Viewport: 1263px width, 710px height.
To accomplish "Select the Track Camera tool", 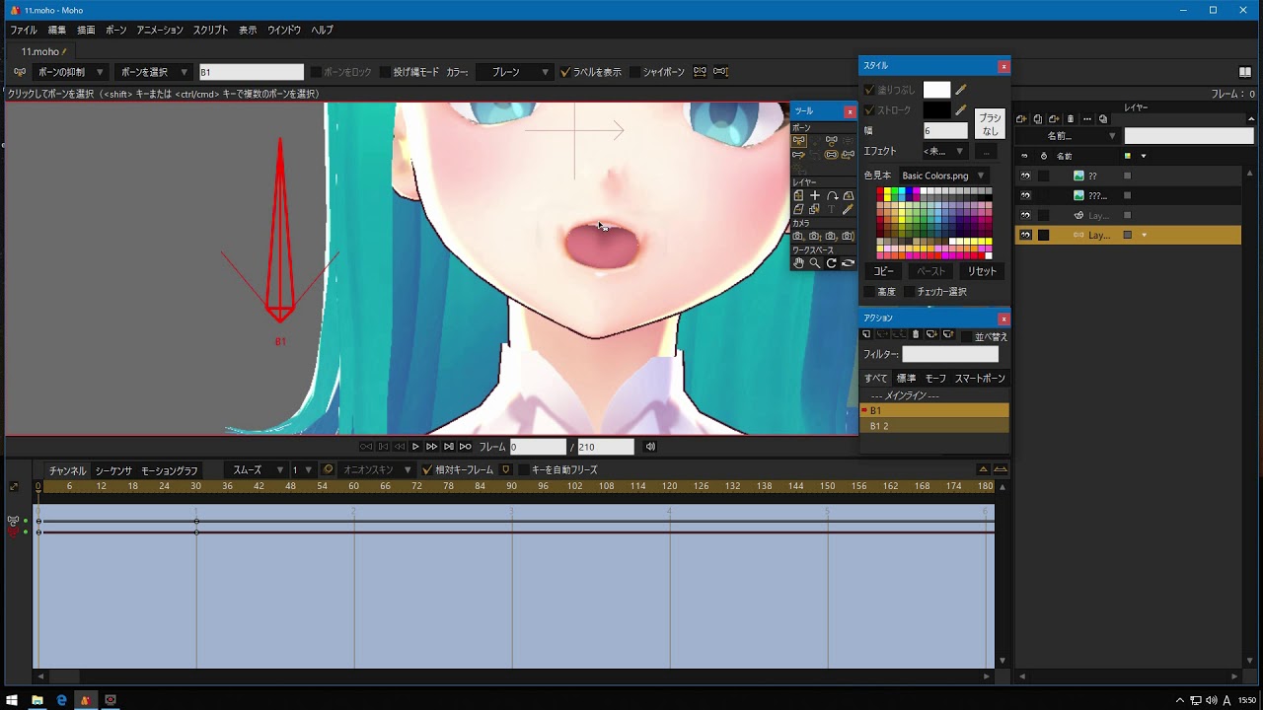I will coord(798,237).
